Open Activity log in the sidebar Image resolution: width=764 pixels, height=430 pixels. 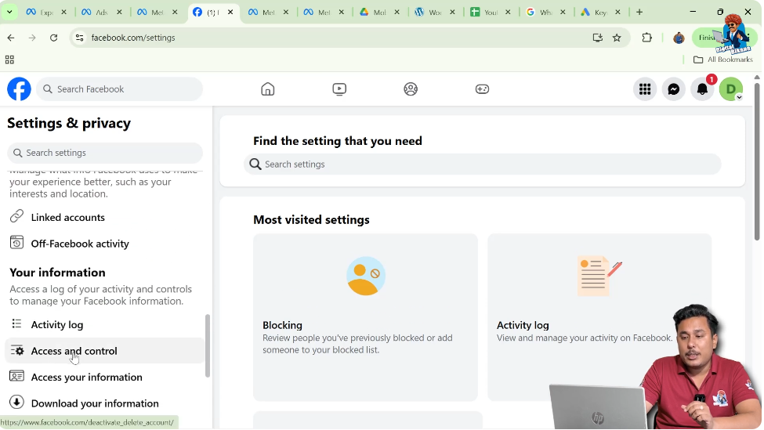tap(105, 324)
